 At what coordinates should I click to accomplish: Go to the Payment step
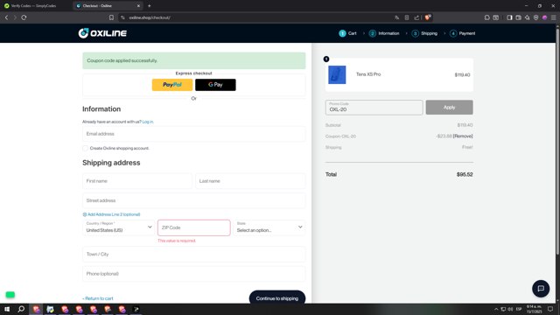[x=462, y=33]
